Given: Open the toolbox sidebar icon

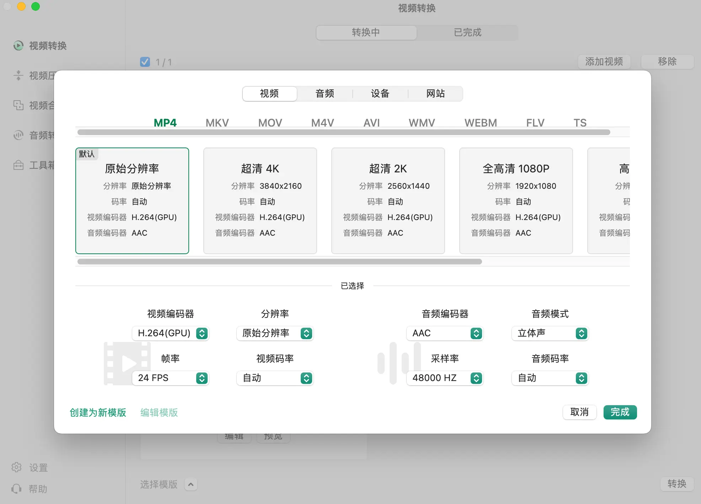Looking at the screenshot, I should [18, 165].
